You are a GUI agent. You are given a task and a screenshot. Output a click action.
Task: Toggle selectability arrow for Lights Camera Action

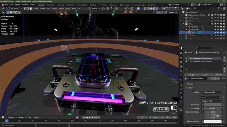(215, 15)
